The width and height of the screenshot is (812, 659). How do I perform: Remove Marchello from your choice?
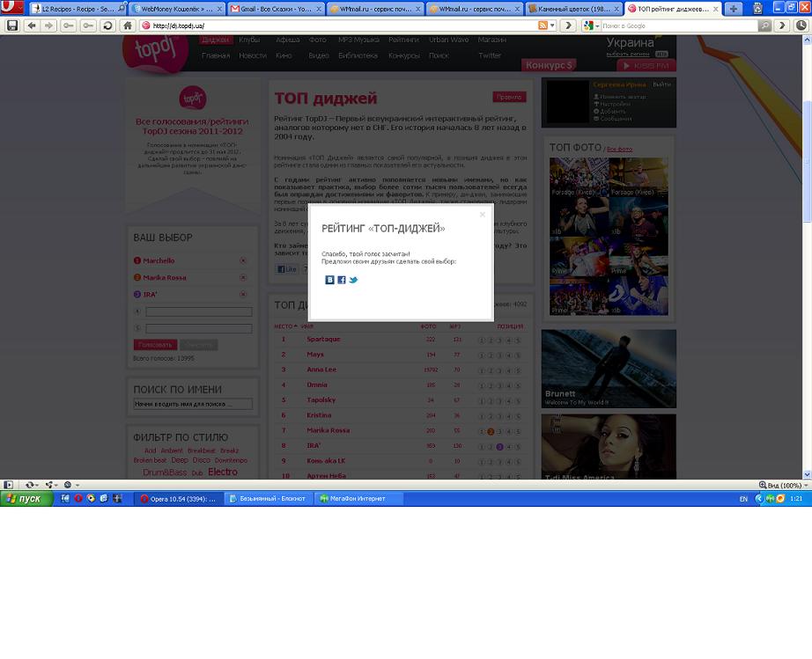tap(243, 260)
